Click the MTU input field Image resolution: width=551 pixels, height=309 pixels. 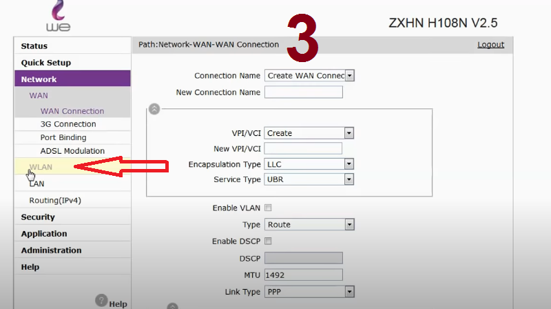304,275
